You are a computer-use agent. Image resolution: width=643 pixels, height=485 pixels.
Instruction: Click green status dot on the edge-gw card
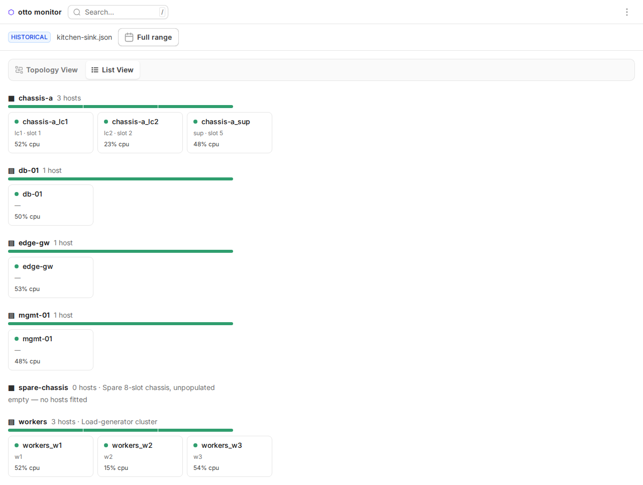tap(17, 266)
